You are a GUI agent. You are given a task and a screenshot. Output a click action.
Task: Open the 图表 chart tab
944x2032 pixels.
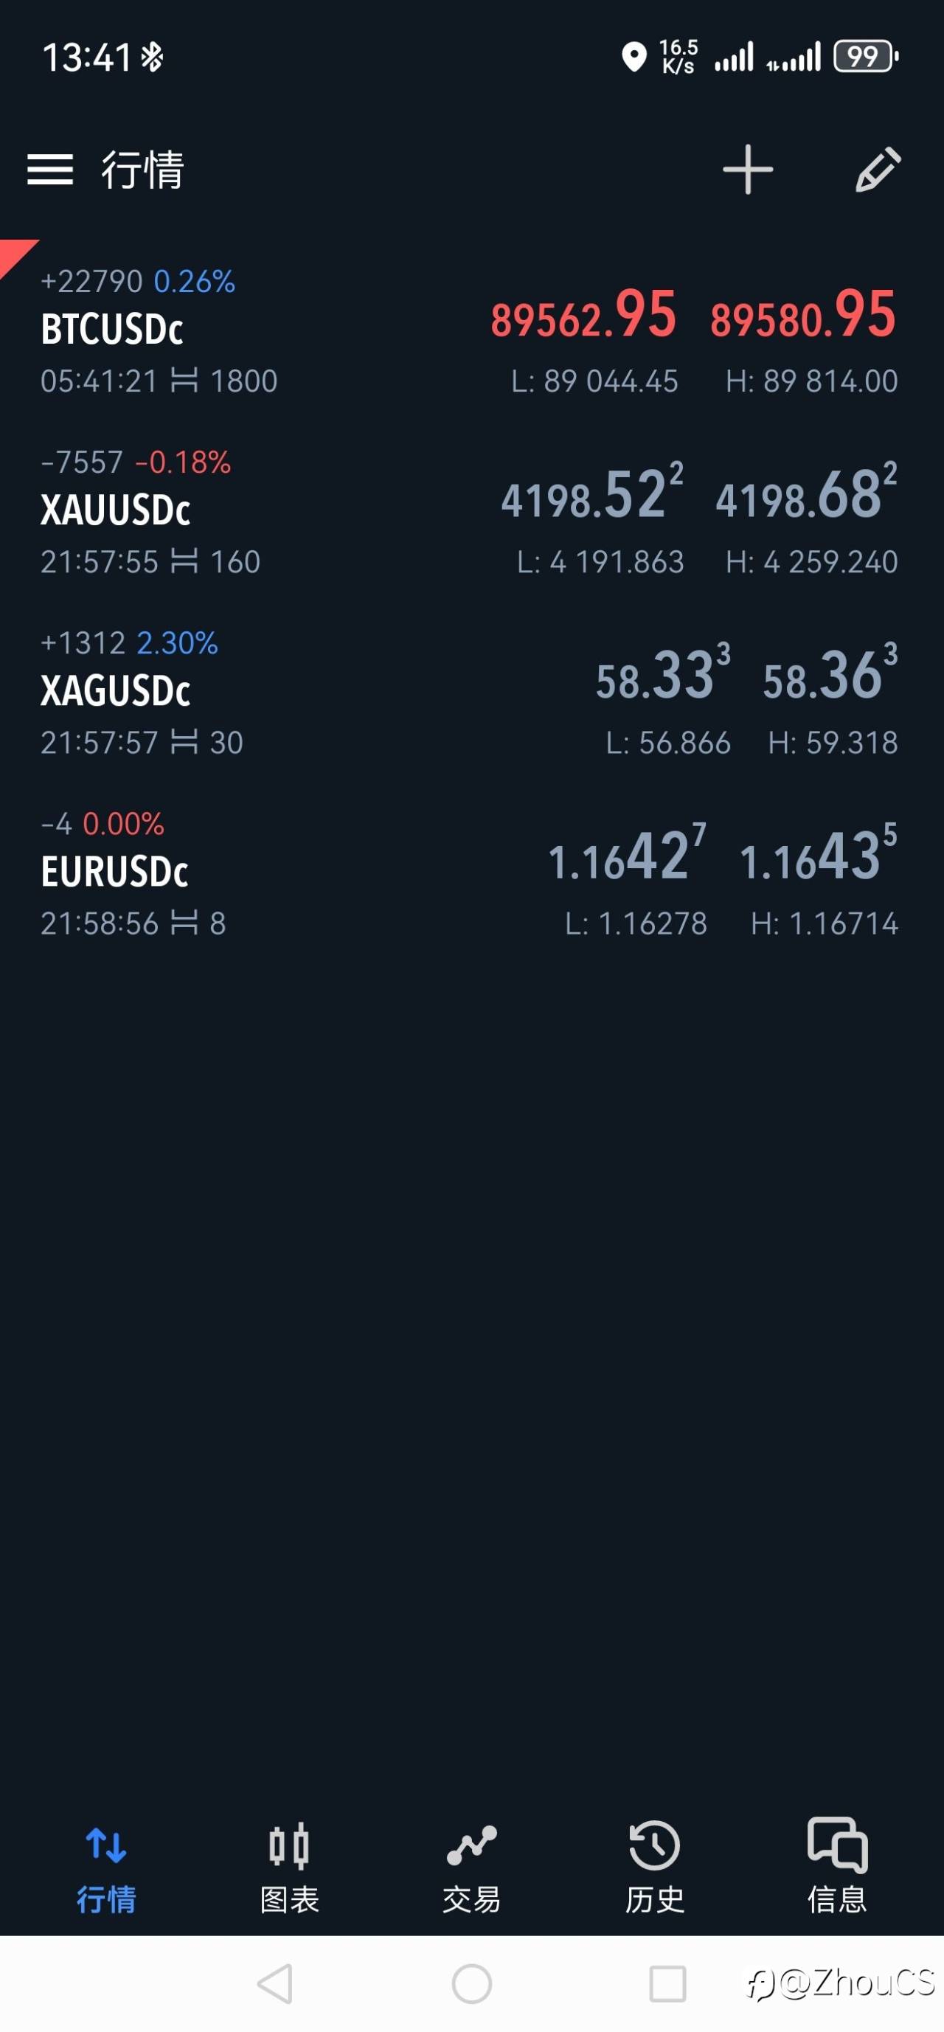pos(288,1866)
